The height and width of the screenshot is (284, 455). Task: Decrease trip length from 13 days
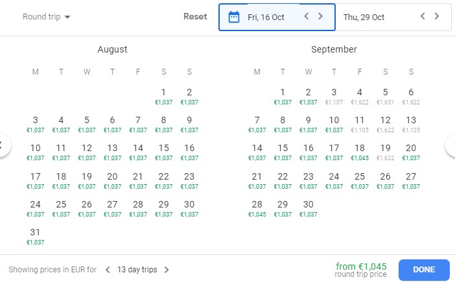pyautogui.click(x=108, y=270)
